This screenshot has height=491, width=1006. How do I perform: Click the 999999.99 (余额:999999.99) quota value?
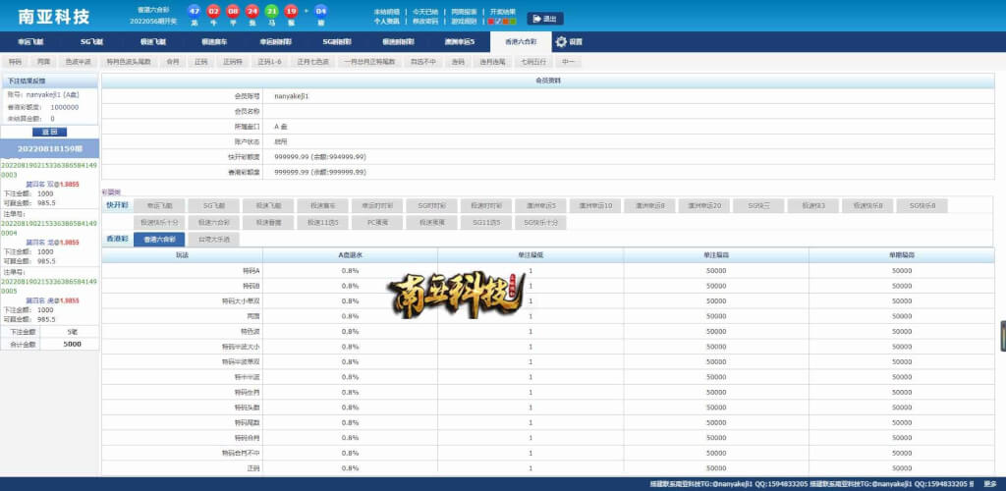click(x=320, y=173)
